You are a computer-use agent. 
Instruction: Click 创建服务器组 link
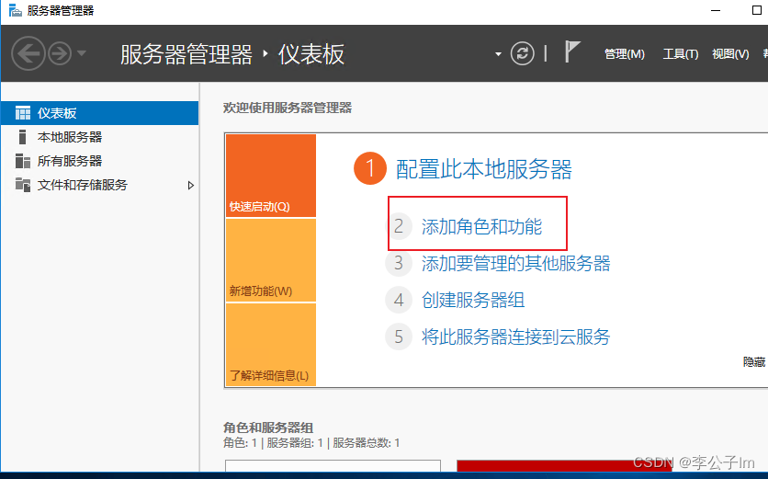473,300
